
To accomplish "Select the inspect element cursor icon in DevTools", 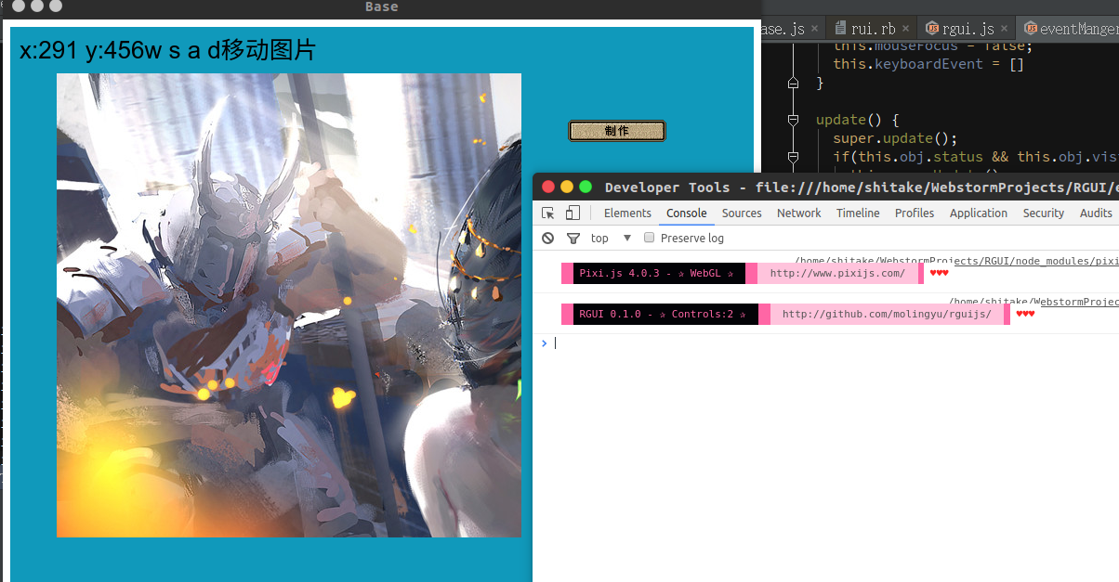I will coord(548,213).
